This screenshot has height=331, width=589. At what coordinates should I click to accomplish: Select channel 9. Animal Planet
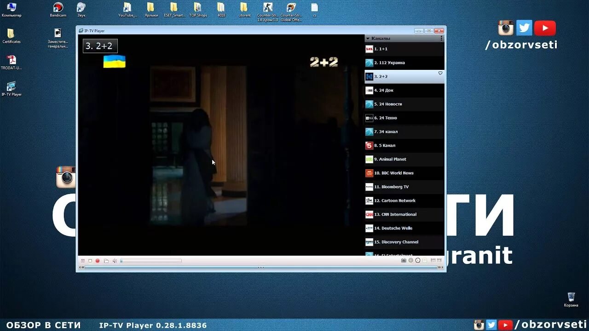point(404,159)
